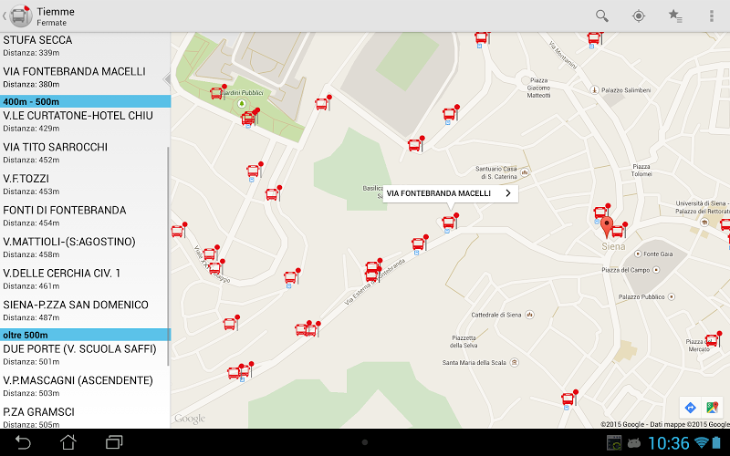Select P.ZA GRAMSCI stop in the list
Image resolution: width=730 pixels, height=456 pixels.
(85, 417)
